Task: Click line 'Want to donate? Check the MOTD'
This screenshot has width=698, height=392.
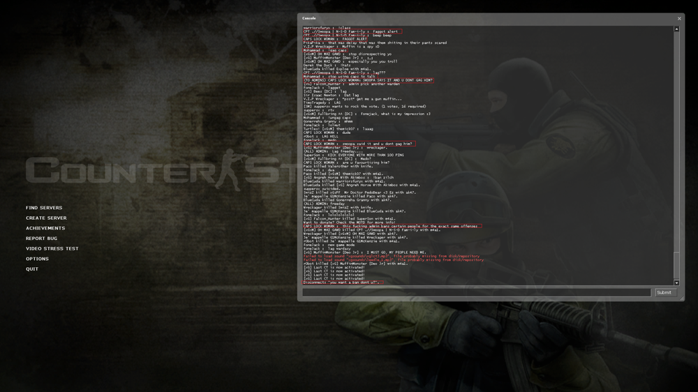Action: tap(350, 223)
